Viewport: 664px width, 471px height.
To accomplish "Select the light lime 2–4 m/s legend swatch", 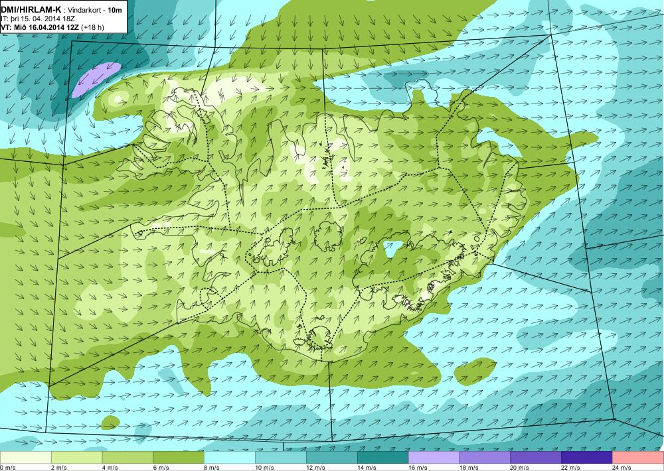I will 76,458.
